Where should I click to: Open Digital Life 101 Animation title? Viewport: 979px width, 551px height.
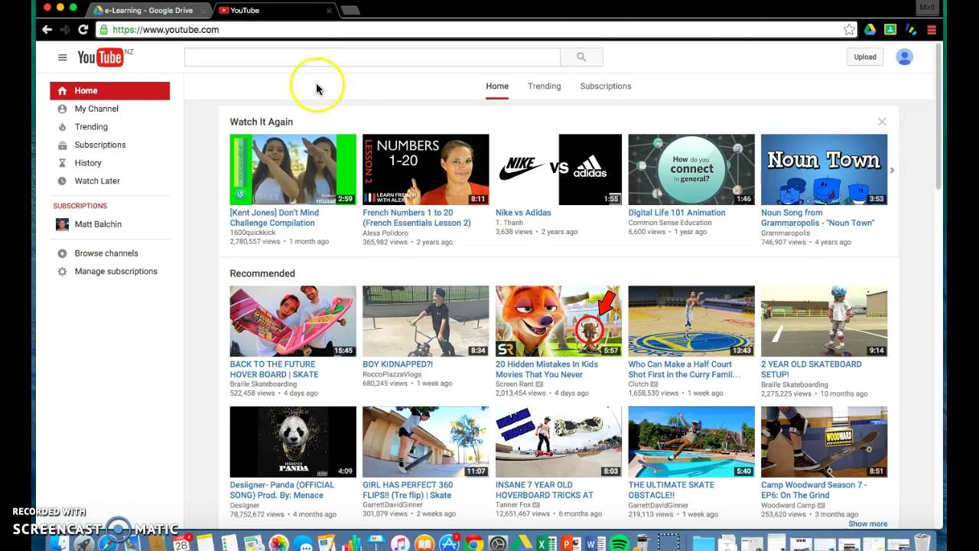(x=677, y=213)
